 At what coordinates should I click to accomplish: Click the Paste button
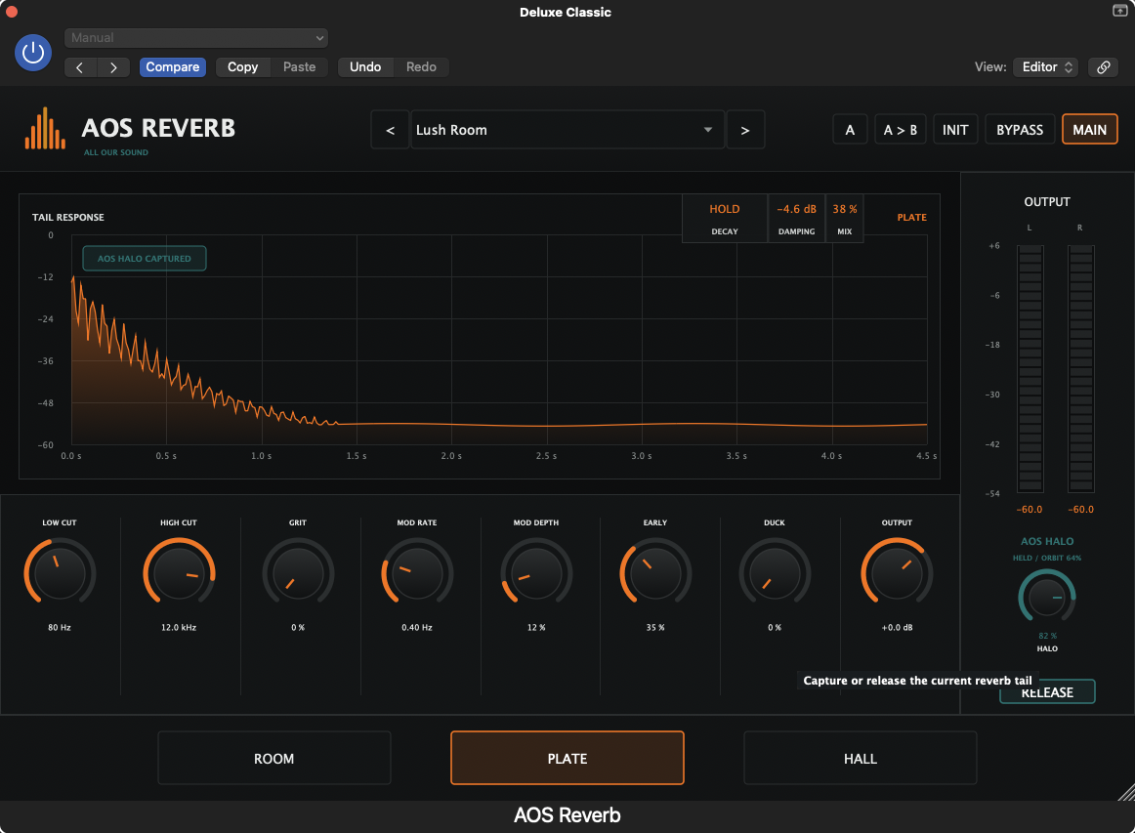click(x=299, y=67)
